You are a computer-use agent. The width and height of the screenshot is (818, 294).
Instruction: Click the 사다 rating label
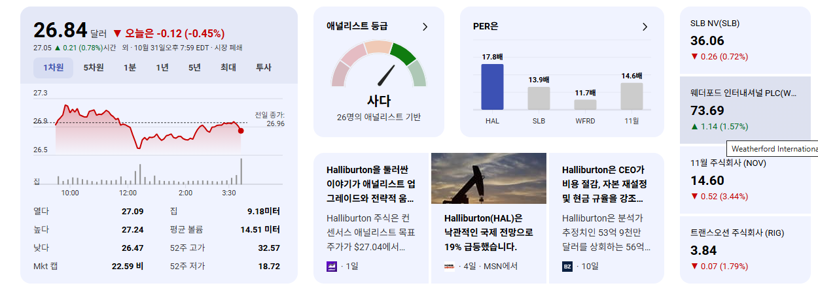(379, 101)
